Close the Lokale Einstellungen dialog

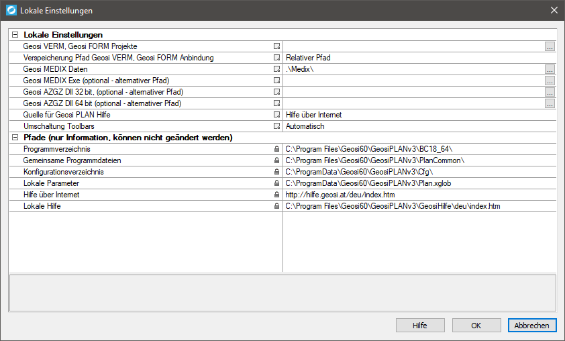point(554,10)
